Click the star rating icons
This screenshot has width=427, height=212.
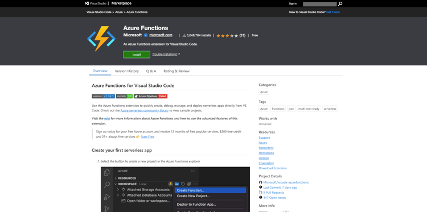[x=227, y=36]
